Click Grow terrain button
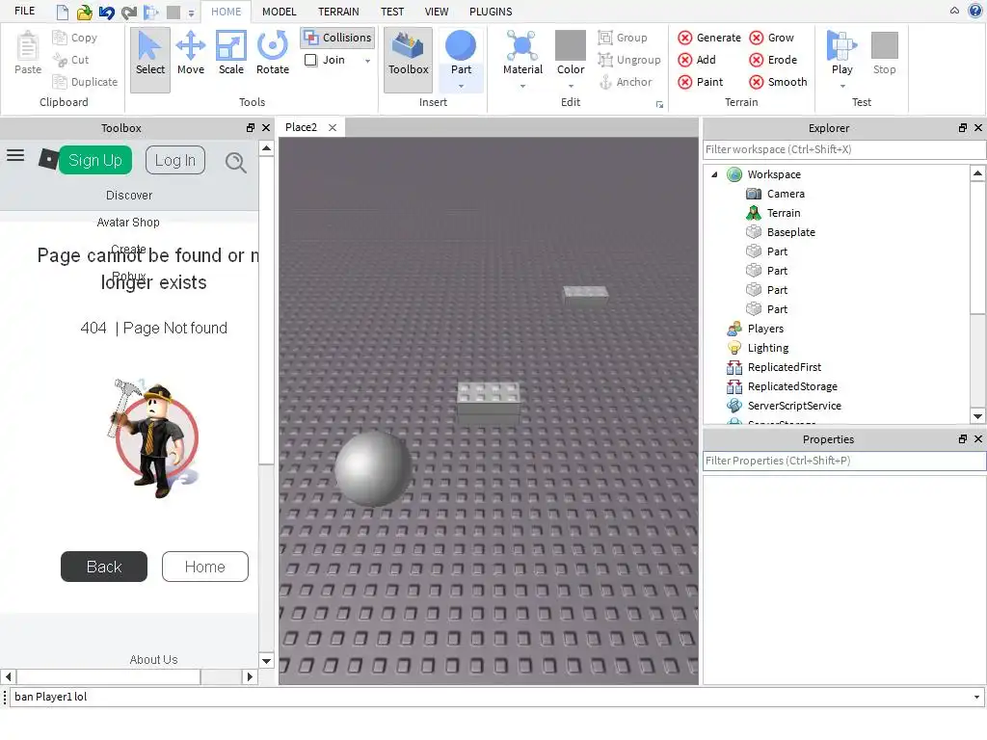Image resolution: width=987 pixels, height=740 pixels. [772, 38]
